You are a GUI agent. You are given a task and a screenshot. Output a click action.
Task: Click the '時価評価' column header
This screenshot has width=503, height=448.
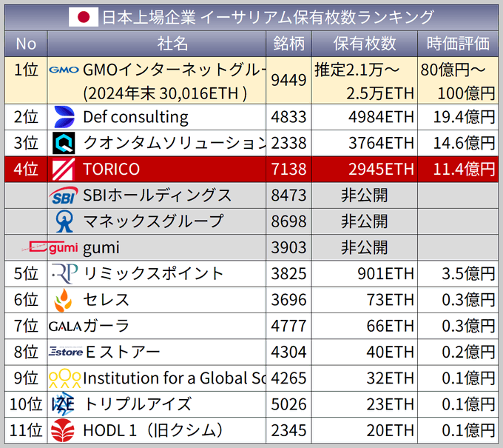(x=458, y=44)
